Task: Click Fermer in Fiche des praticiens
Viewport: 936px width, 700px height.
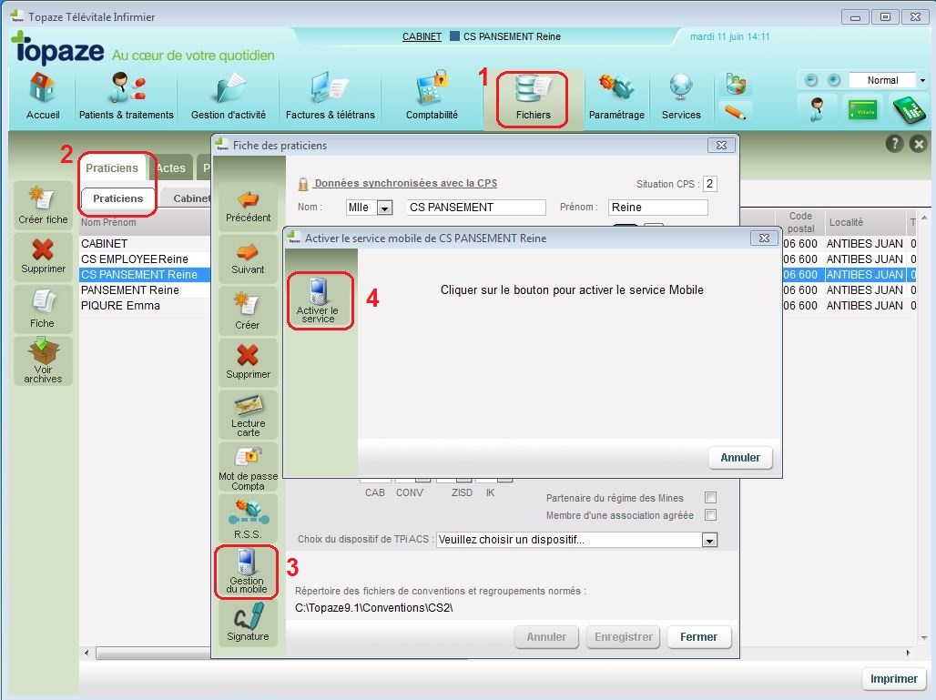Action: click(x=698, y=637)
